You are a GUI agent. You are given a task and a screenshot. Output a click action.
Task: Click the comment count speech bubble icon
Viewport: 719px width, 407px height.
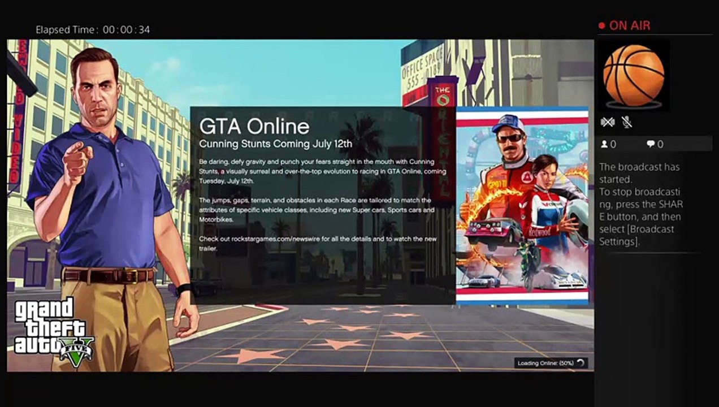click(x=651, y=145)
